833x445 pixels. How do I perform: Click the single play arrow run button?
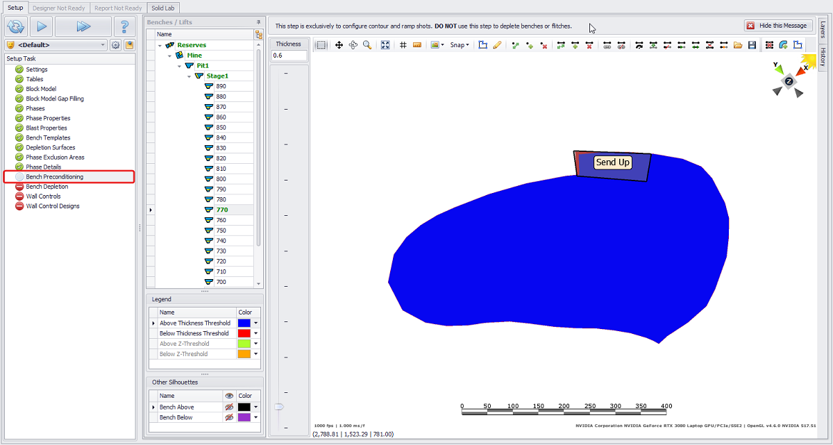click(41, 26)
